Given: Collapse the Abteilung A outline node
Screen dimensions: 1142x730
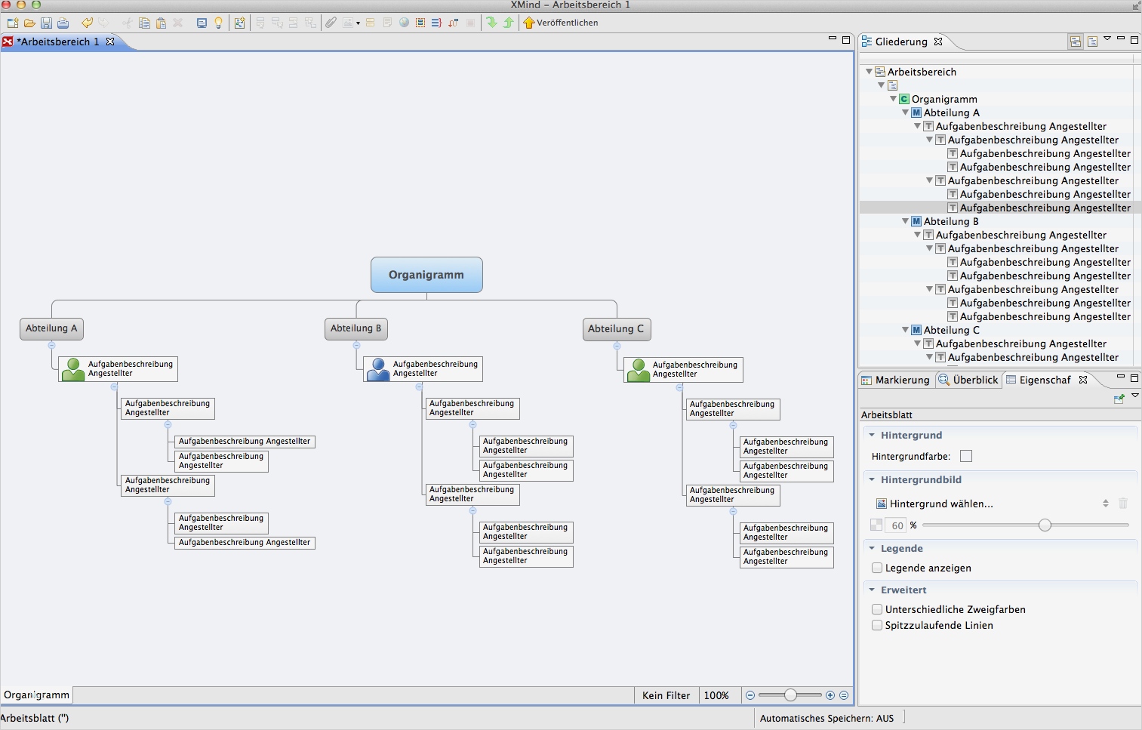Looking at the screenshot, I should coord(905,112).
